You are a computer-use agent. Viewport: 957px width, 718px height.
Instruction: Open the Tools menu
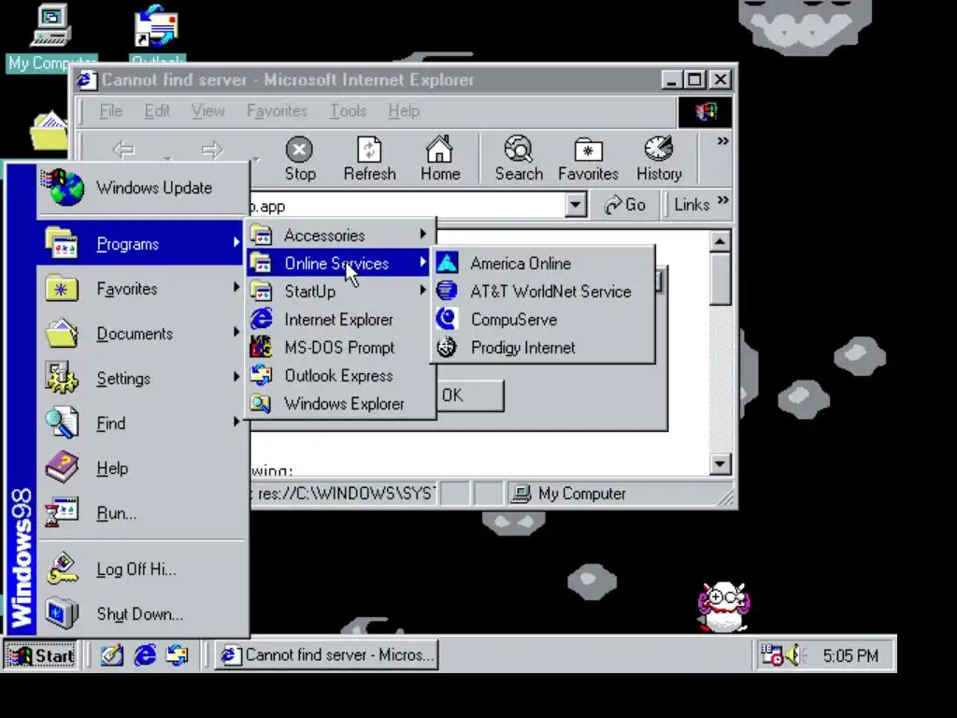pyautogui.click(x=348, y=111)
